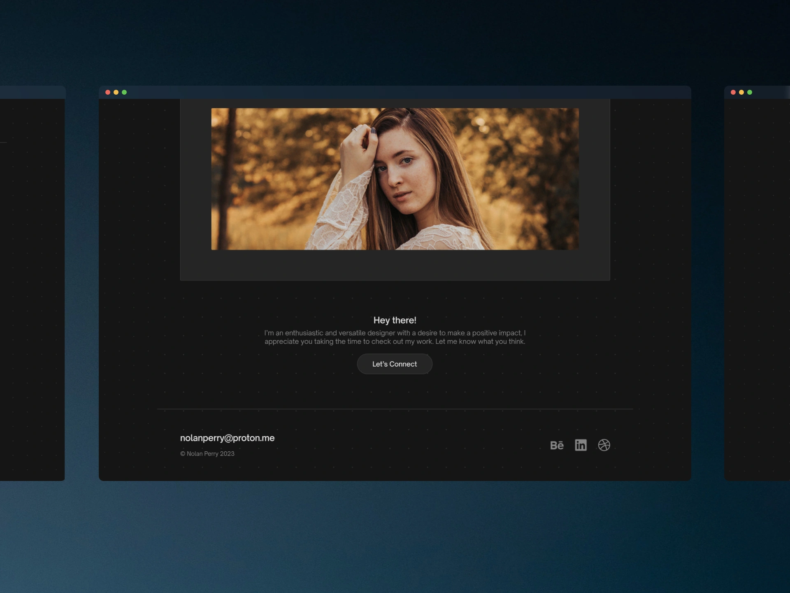Close the right-side window (red dot)
This screenshot has height=593, width=790.
pos(733,92)
